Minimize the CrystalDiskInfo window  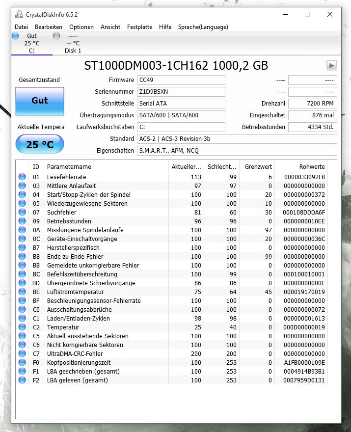coord(285,14)
